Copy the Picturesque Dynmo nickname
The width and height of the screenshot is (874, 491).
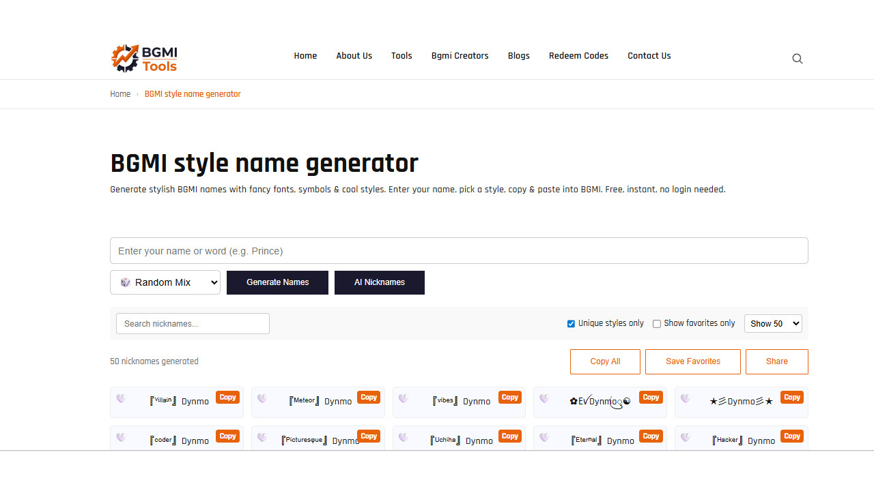(369, 436)
